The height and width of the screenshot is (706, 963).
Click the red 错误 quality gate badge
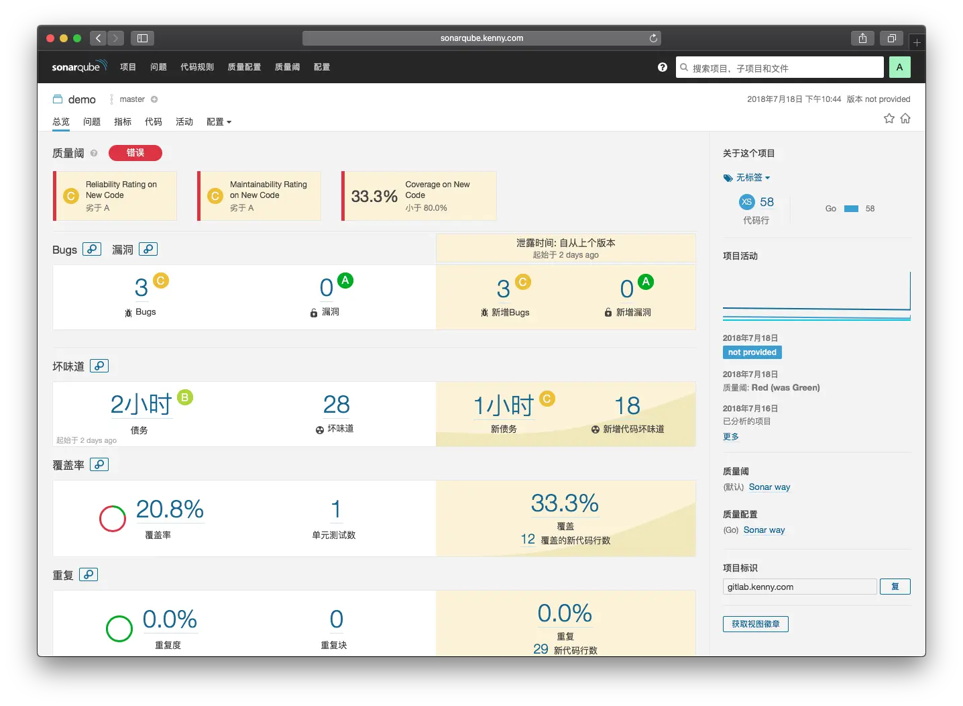(x=135, y=153)
